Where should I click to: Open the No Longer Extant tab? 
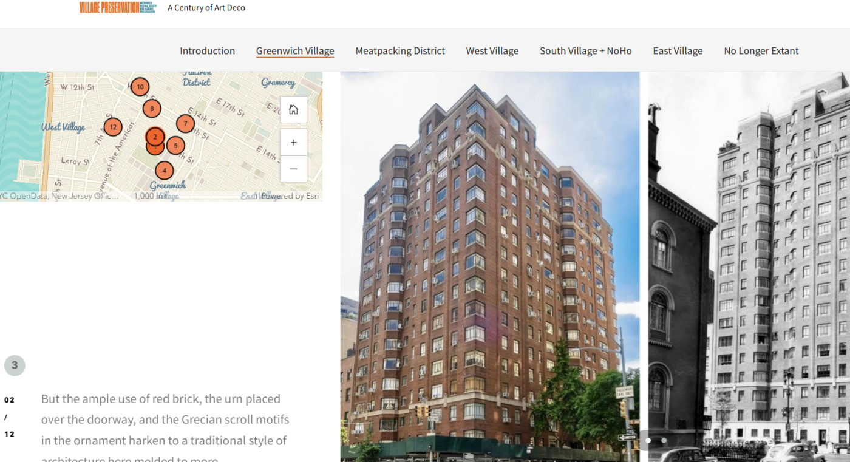pos(761,51)
